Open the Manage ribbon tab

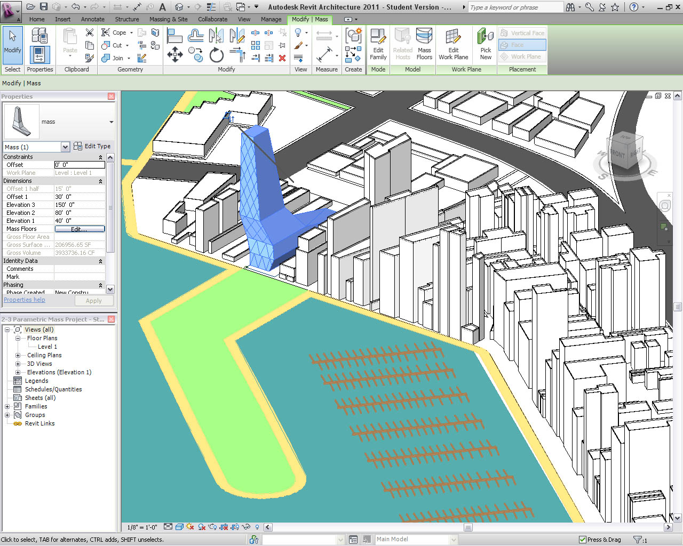click(x=271, y=19)
